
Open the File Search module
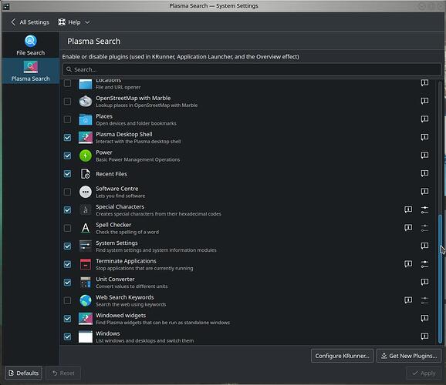click(30, 45)
